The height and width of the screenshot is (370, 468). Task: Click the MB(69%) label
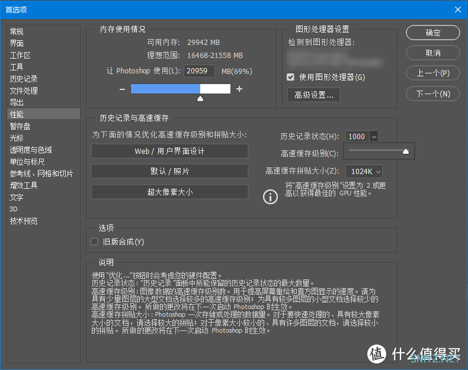click(x=237, y=72)
